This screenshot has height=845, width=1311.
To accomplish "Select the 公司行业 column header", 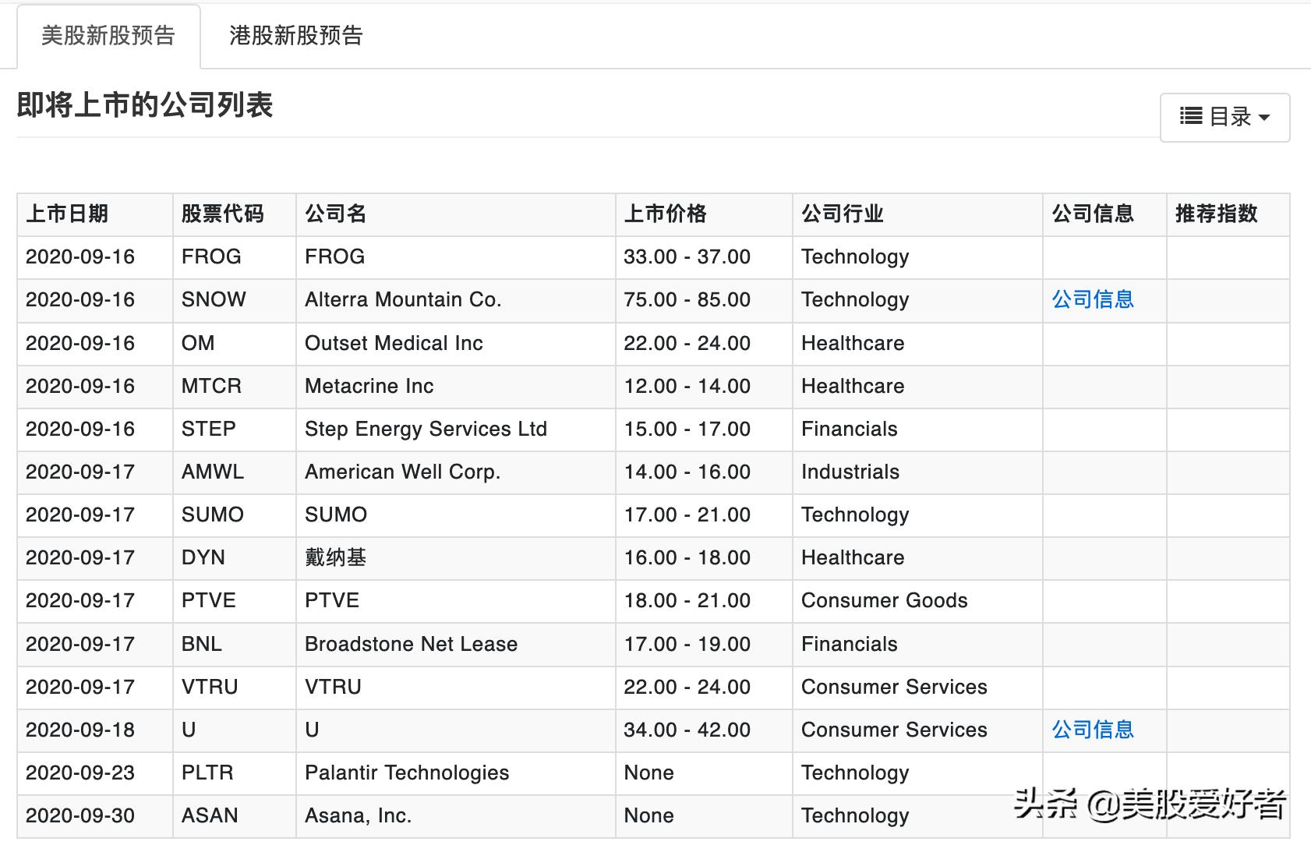I will (x=843, y=214).
